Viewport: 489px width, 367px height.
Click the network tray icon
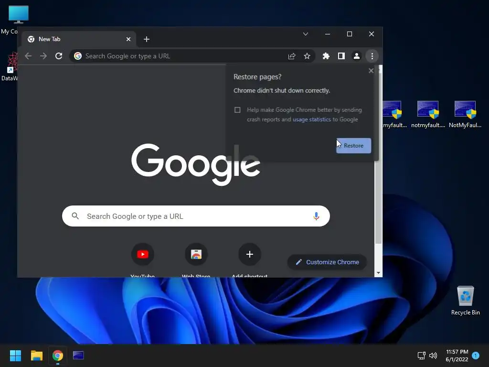tap(421, 356)
